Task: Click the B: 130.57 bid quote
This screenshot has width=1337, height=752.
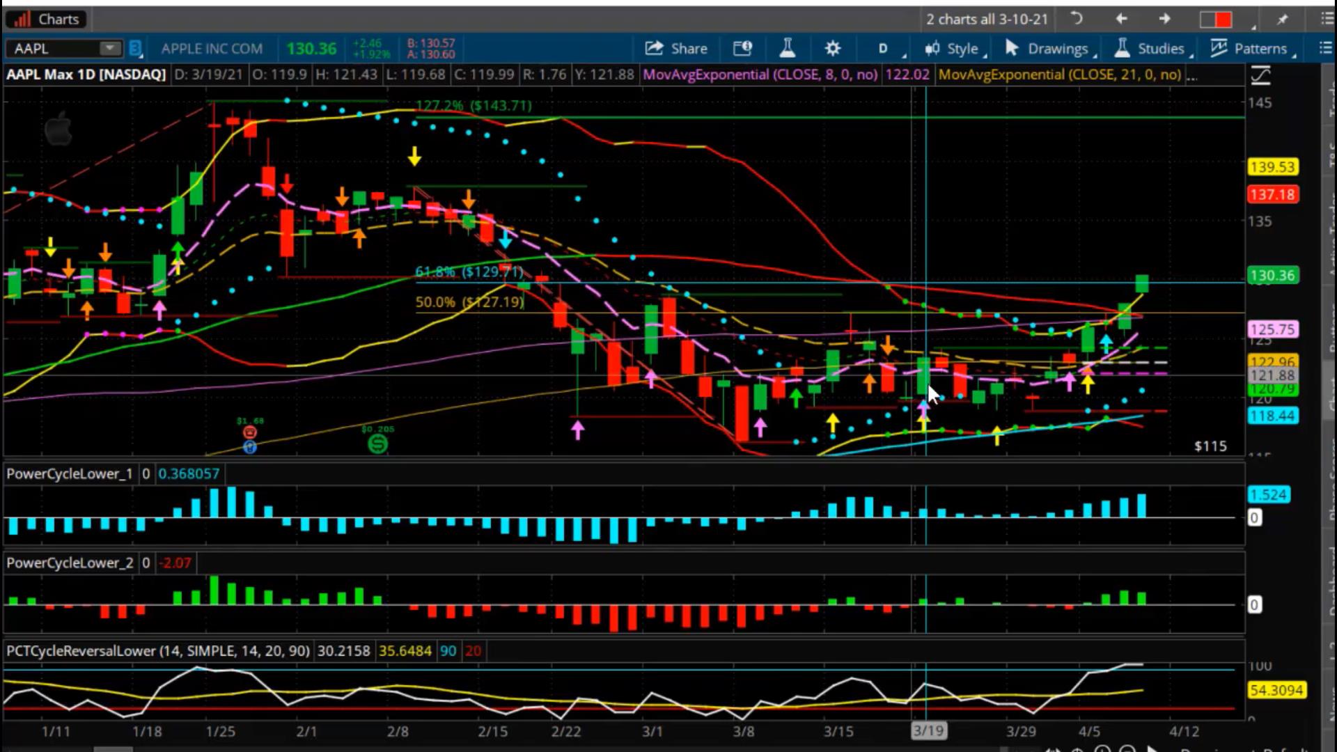Action: click(x=431, y=43)
